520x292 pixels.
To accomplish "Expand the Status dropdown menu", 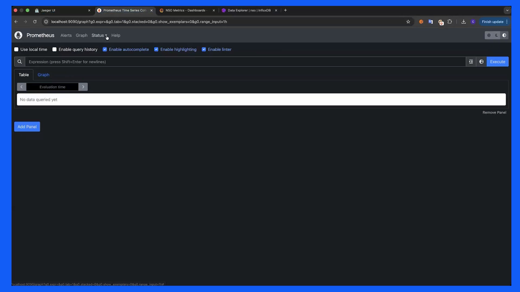I will 99,35.
